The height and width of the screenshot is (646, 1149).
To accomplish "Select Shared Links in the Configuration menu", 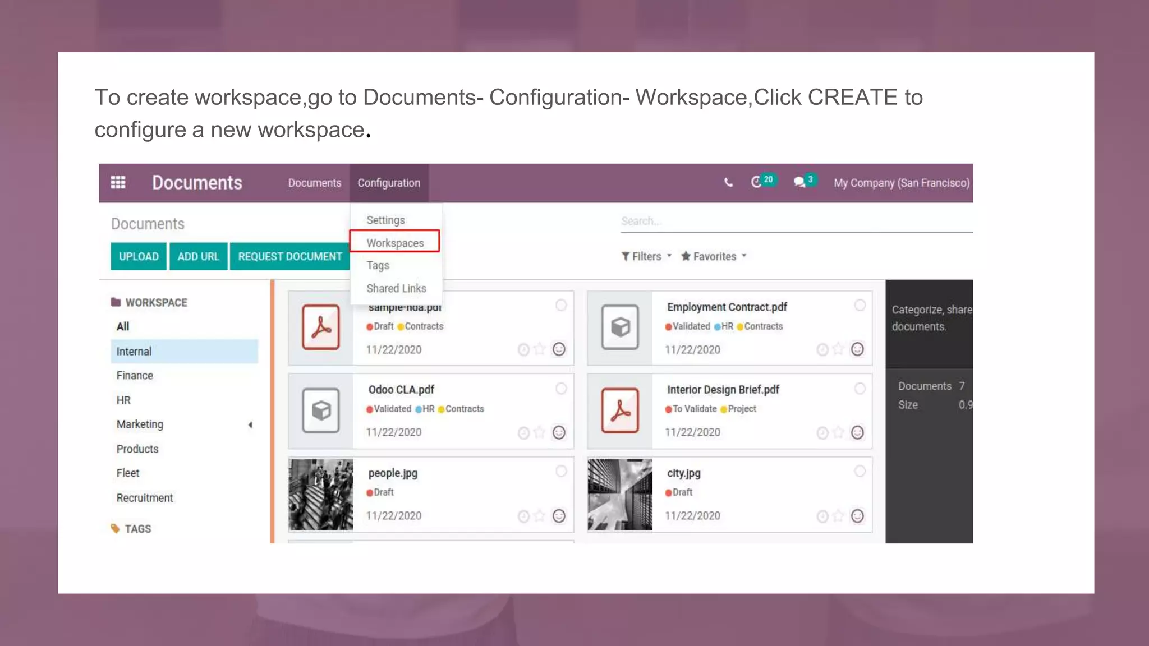I will pos(396,288).
